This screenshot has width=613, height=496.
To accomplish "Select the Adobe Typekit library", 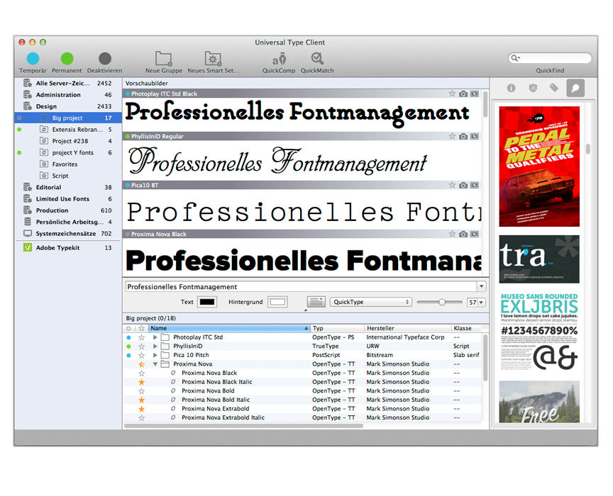I will [x=58, y=248].
